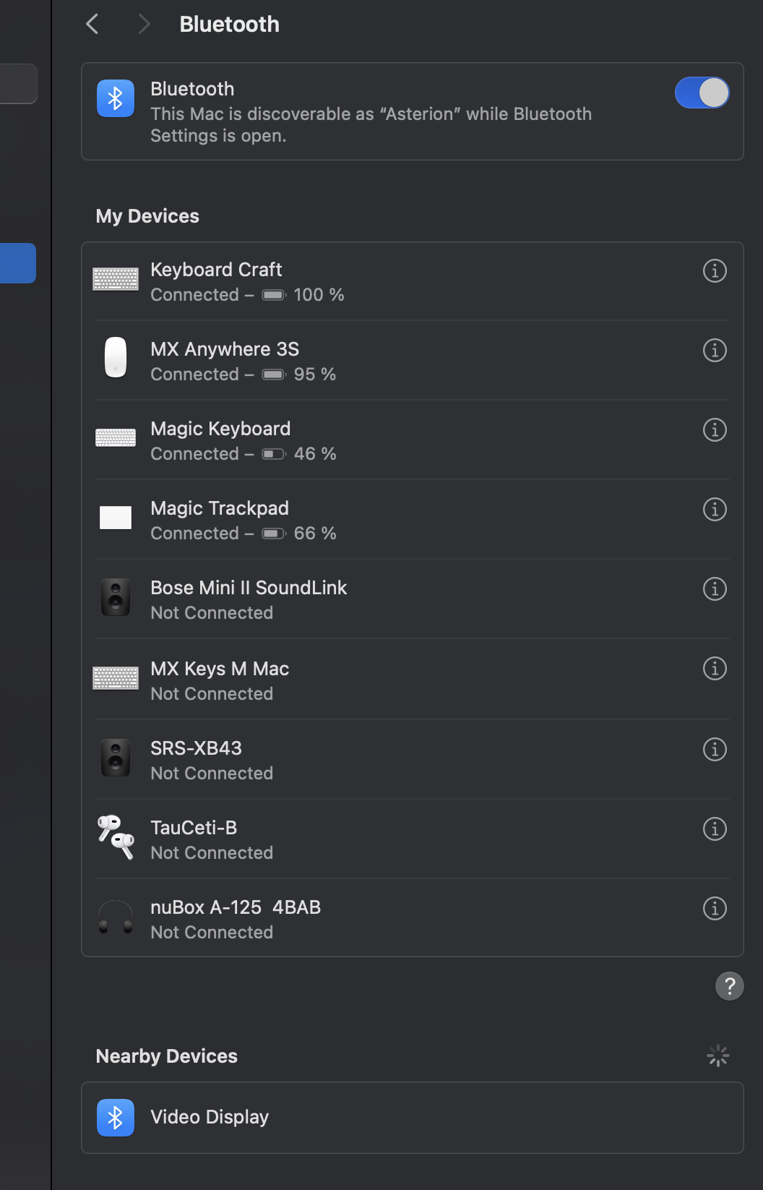Select the SRS-XB43 device name

pyautogui.click(x=196, y=748)
